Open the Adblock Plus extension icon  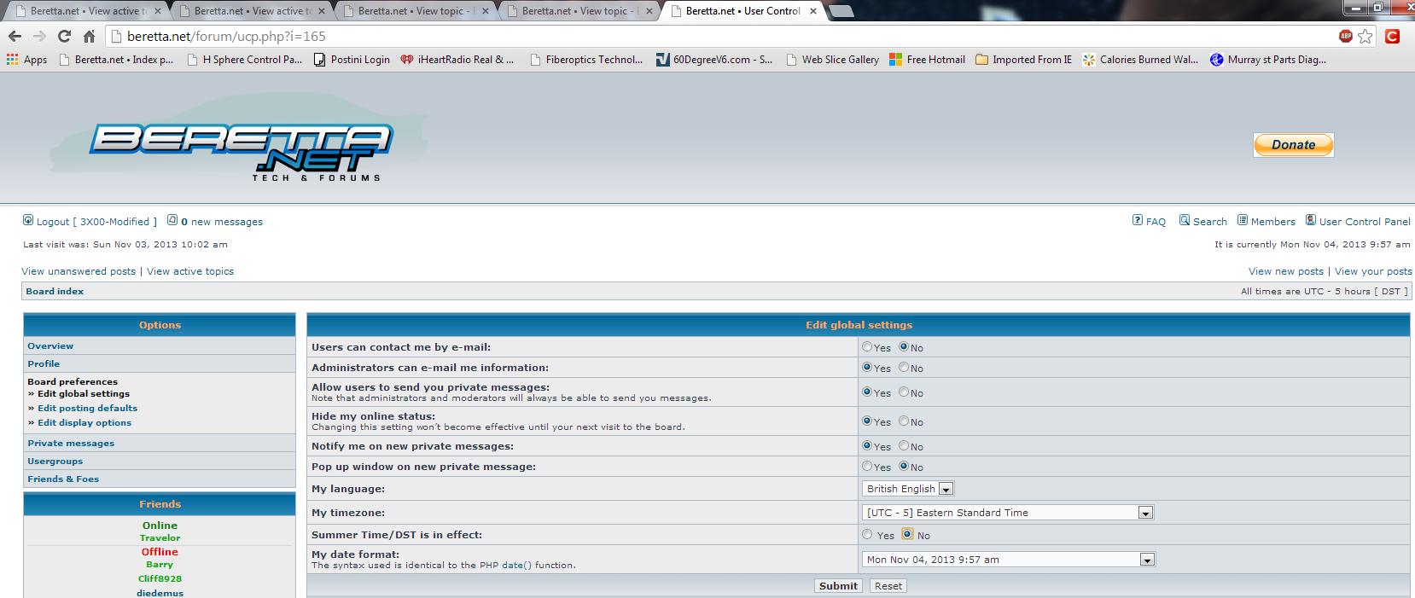tap(1346, 36)
